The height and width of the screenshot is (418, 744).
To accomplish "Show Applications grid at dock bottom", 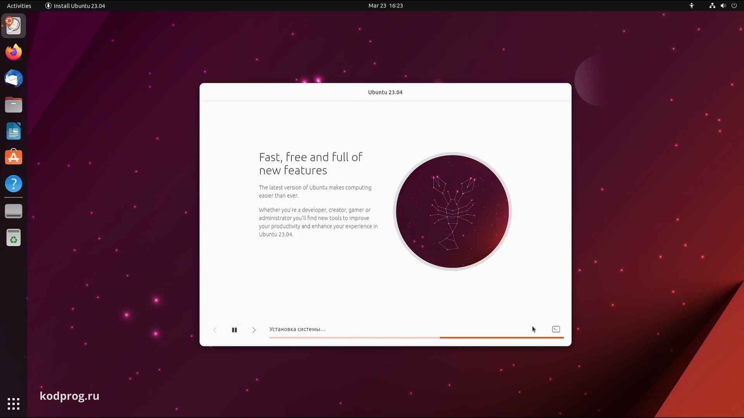I will (x=14, y=404).
